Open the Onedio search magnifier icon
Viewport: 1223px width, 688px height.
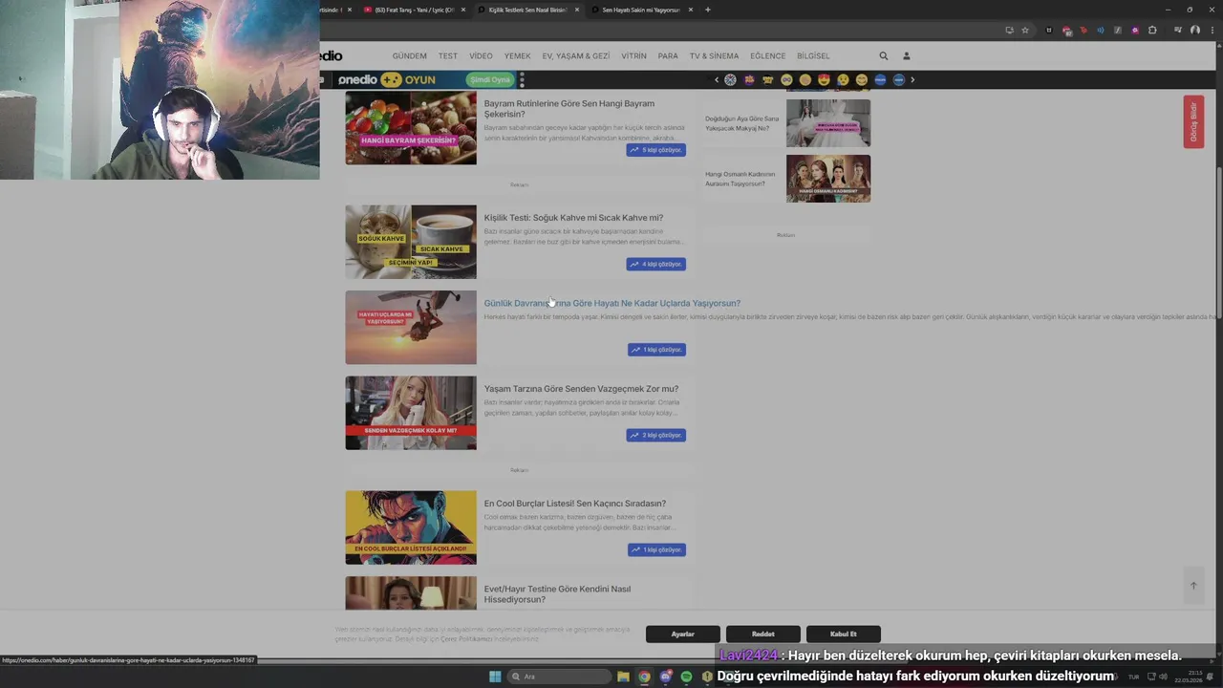coord(883,56)
